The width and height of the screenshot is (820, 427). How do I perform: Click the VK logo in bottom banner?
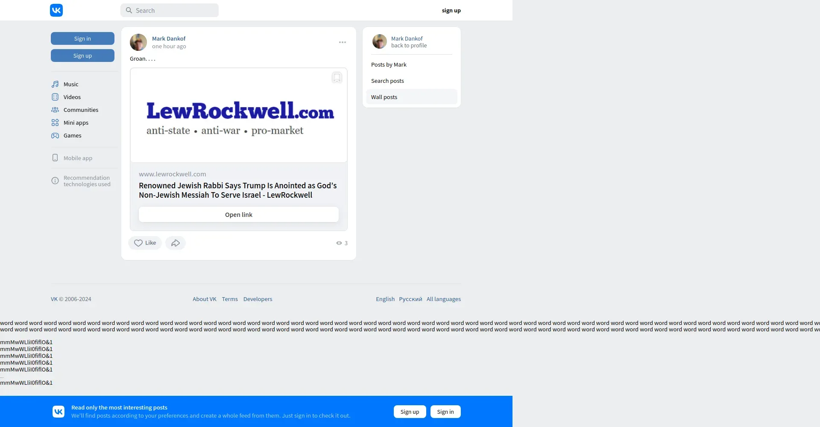pyautogui.click(x=59, y=412)
